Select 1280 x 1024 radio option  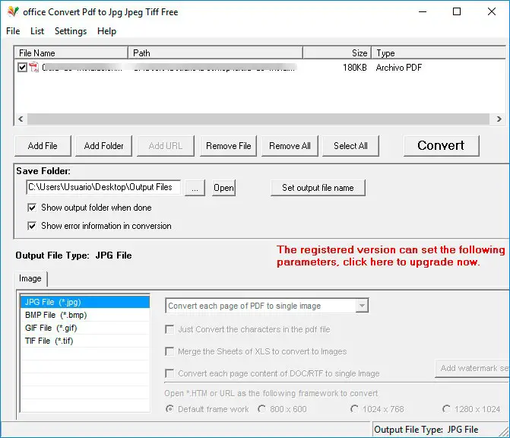(446, 408)
